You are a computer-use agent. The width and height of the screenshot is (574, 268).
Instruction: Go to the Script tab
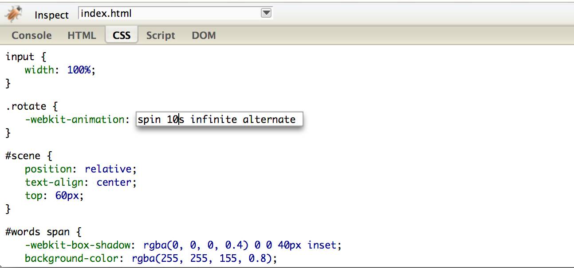(x=161, y=35)
